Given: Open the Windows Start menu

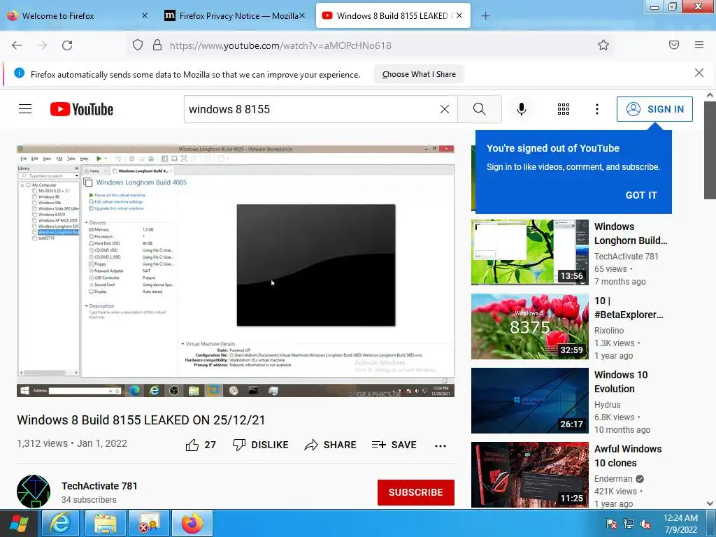Looking at the screenshot, I should (x=19, y=524).
